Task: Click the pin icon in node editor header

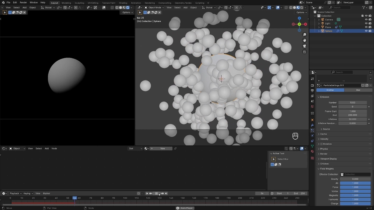Action: 175,149
